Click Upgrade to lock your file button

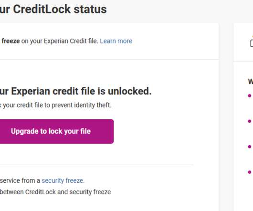57,131
